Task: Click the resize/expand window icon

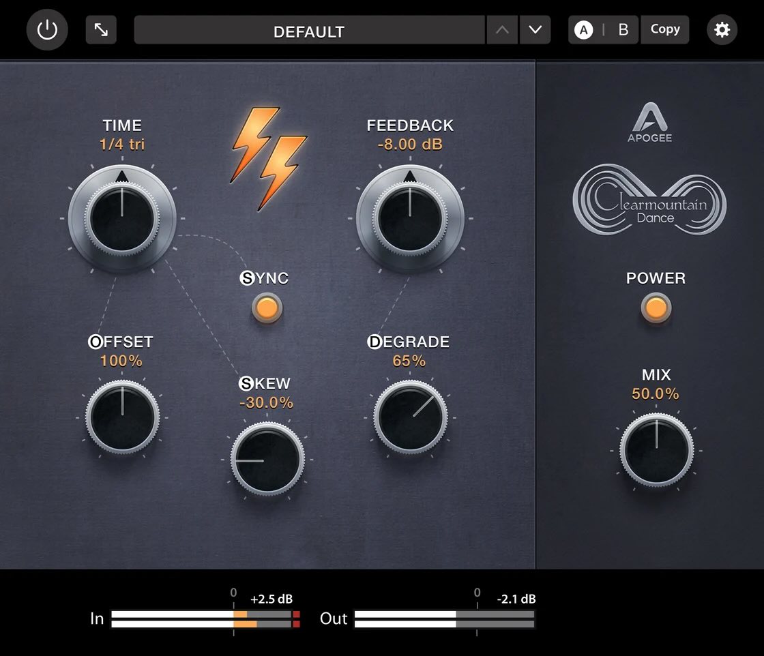Action: [100, 29]
